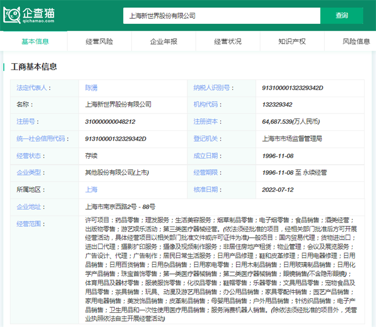Click the Qichamao cat logo icon
Viewport: 376px width, 327px height.
[12, 15]
